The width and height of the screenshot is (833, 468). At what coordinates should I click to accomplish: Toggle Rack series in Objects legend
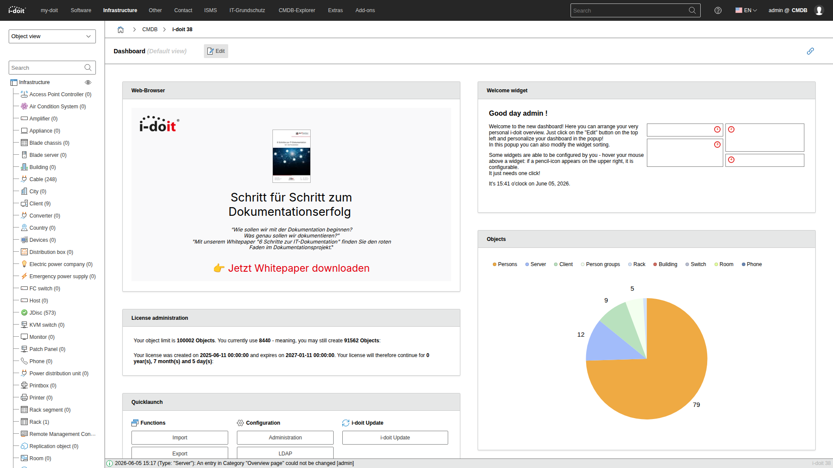click(637, 264)
